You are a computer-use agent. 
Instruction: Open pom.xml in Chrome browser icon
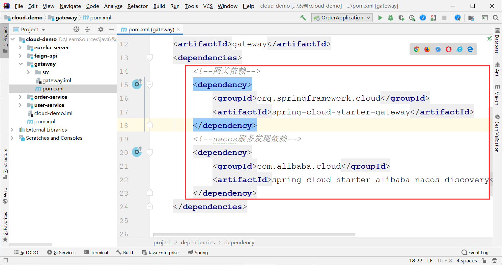point(417,49)
